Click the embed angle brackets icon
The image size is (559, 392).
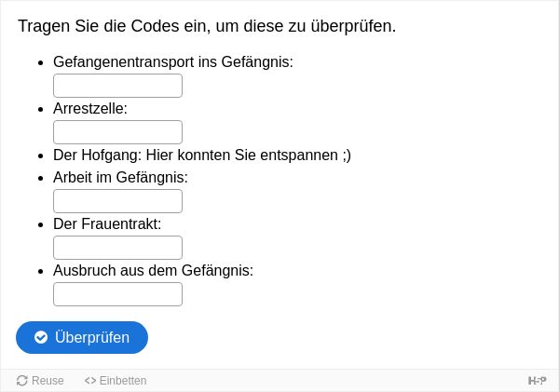click(x=90, y=381)
